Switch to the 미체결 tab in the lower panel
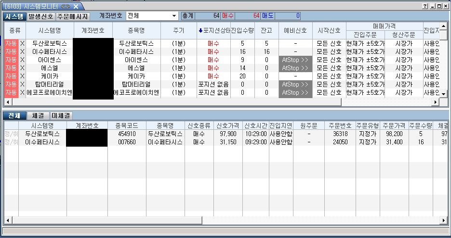The image size is (451, 238). 61,115
